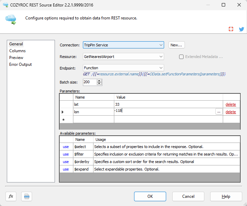Delete the lon parameter row
The image size is (247, 206).
tap(231, 112)
